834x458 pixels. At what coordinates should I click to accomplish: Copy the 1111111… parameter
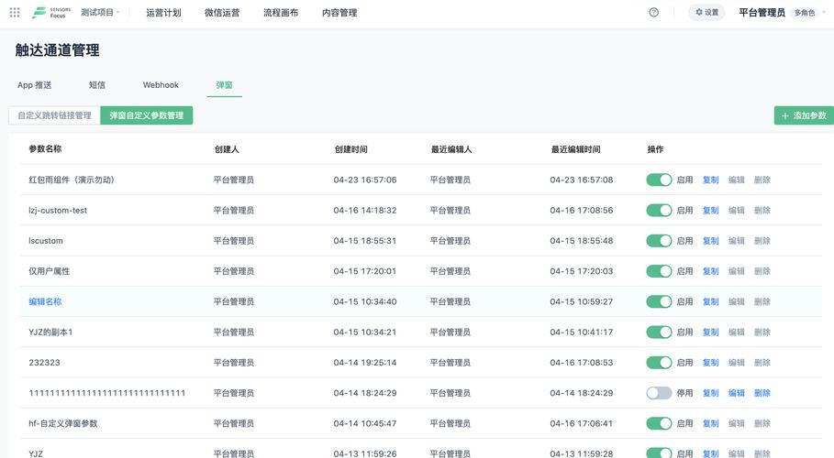[711, 393]
